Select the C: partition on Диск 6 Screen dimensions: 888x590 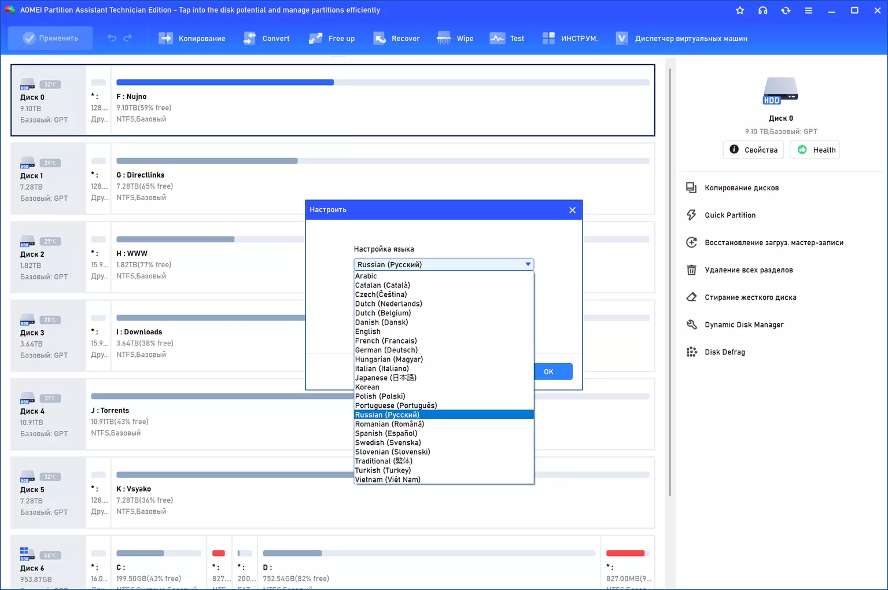click(x=159, y=563)
